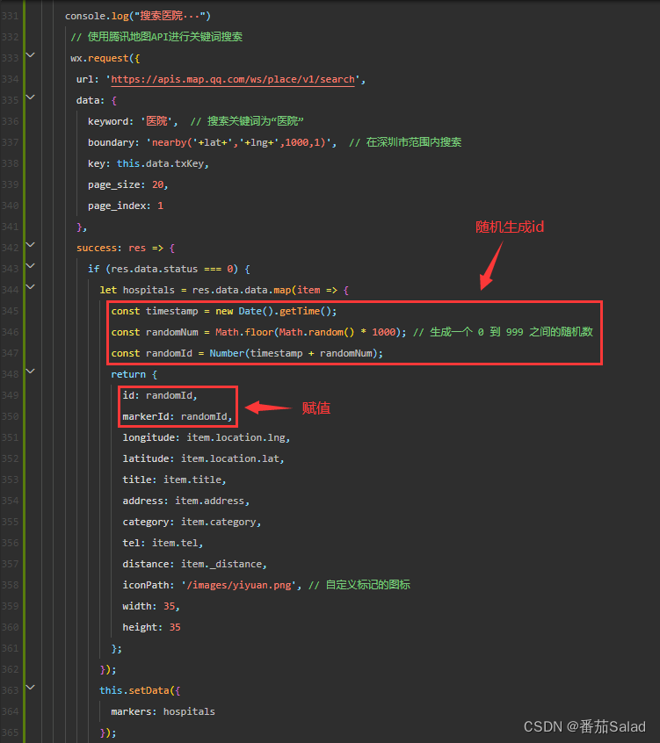Click the comment on line 332 about 腾讯地图API

(156, 37)
